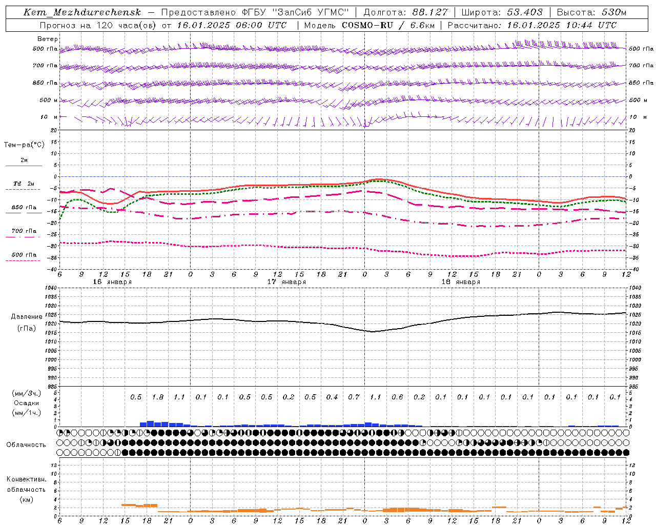Click the Ветер section label
This screenshot has width=656, height=525.
[48, 39]
